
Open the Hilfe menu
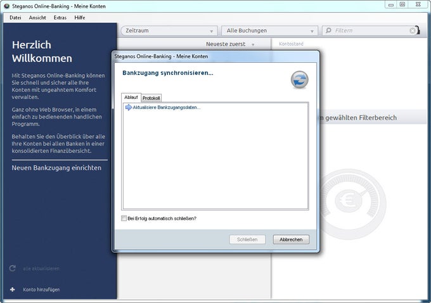[x=79, y=18]
